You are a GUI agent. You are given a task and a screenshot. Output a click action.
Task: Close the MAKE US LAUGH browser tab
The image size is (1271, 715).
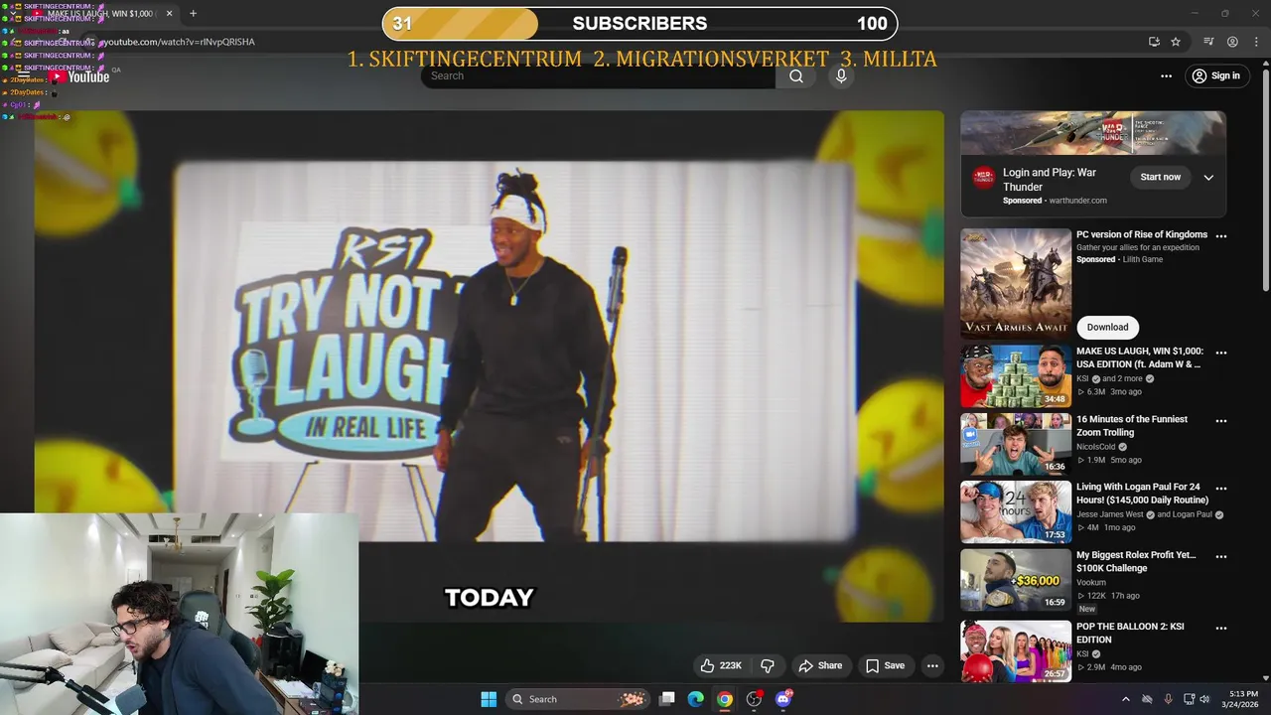click(x=169, y=14)
